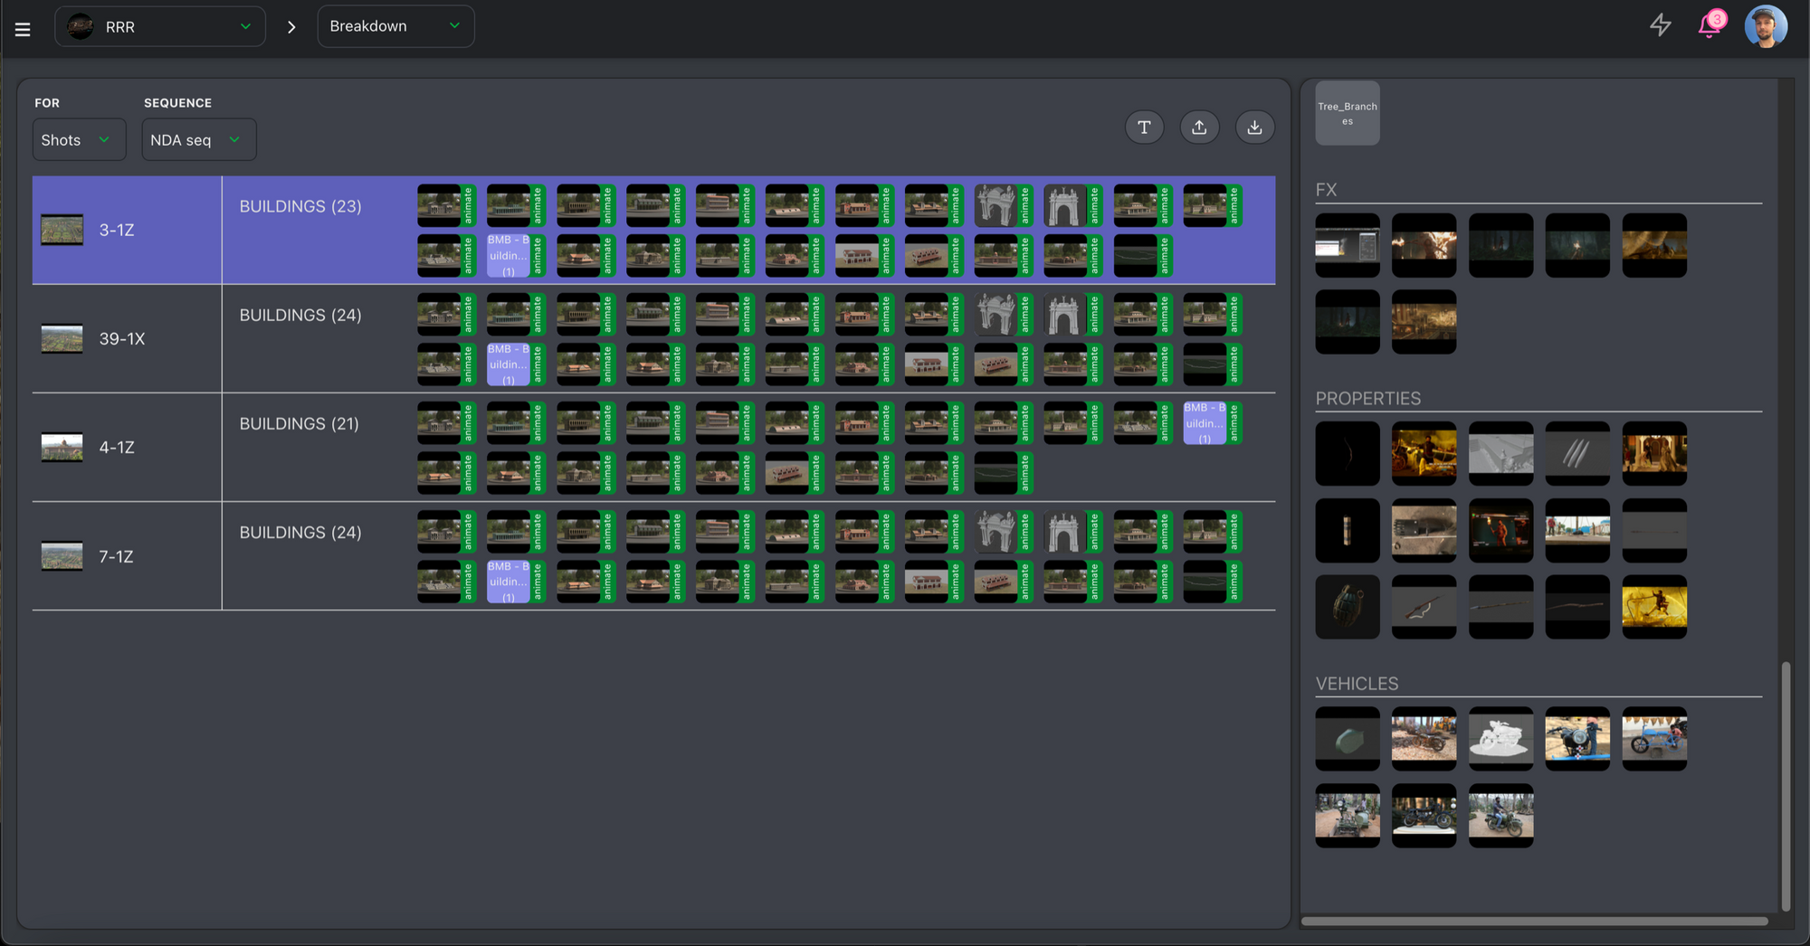Click the breadcrumb chevron arrow

pyautogui.click(x=291, y=27)
